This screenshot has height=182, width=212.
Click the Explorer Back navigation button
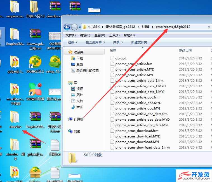pos(67,27)
